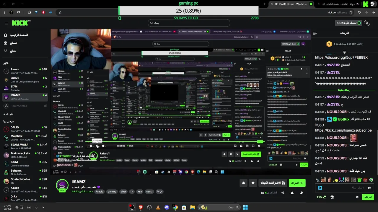
Task: Click the viewers list icon under Subscribe
Action: pos(302,193)
